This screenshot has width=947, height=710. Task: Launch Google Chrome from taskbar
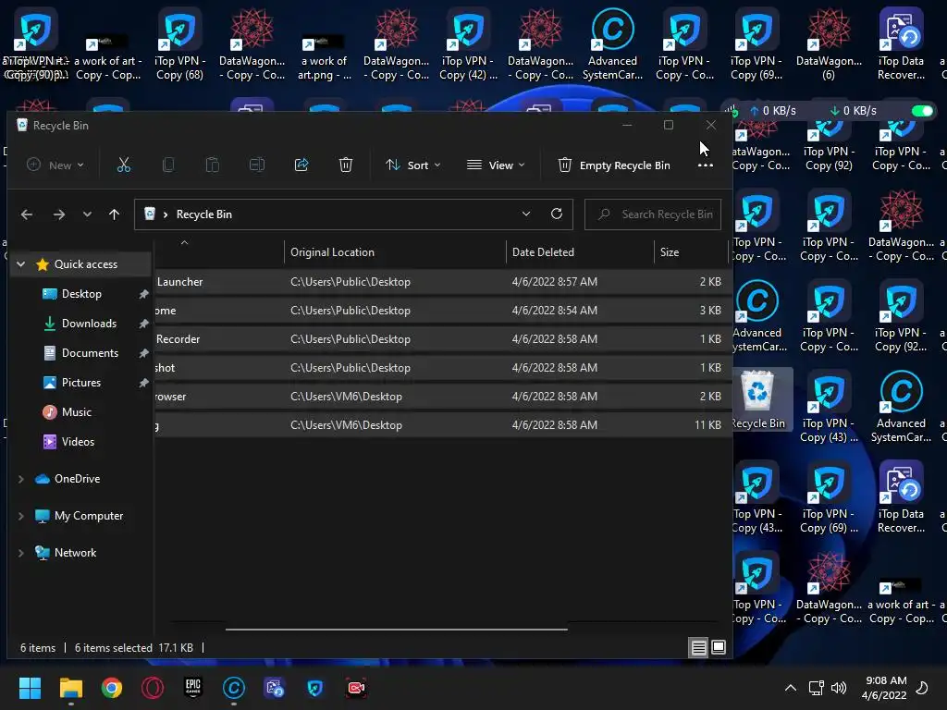pyautogui.click(x=112, y=688)
